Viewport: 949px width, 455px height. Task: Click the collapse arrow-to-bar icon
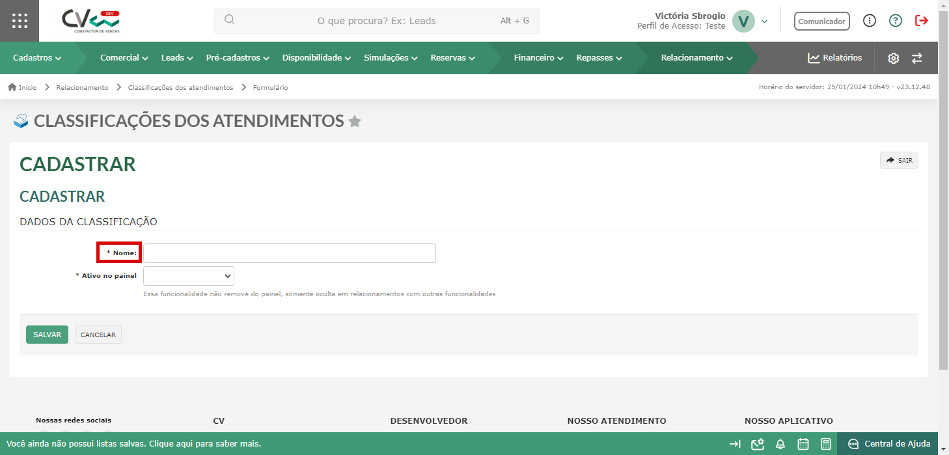[x=735, y=444]
